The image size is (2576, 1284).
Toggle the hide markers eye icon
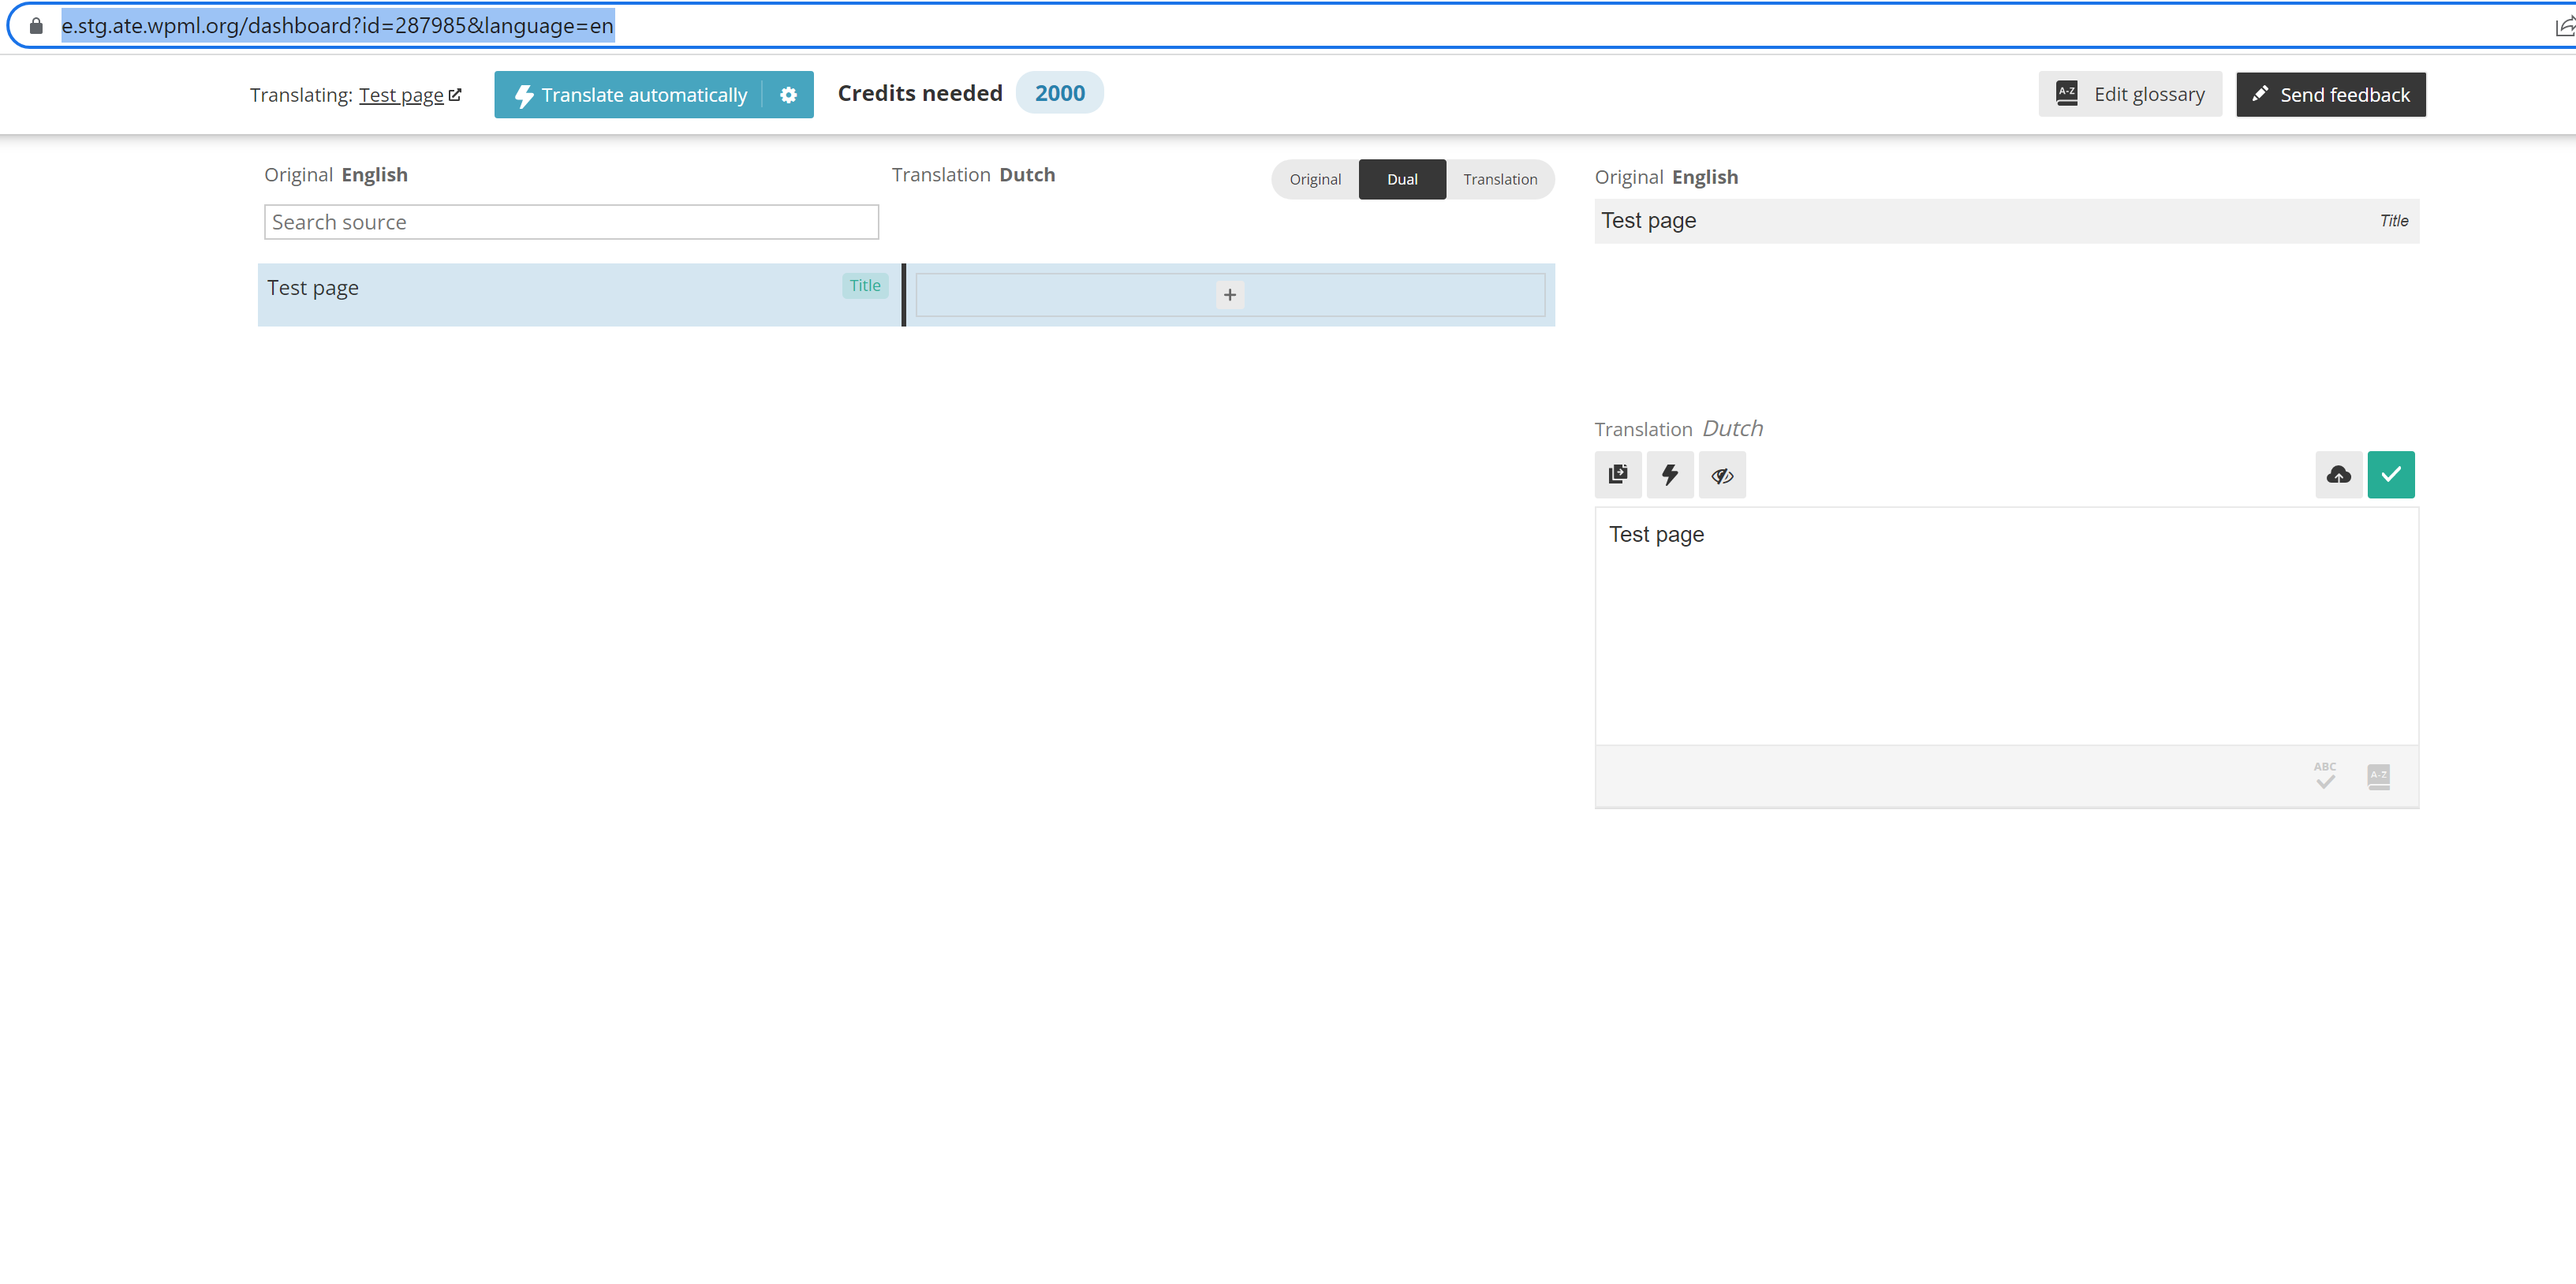1722,475
